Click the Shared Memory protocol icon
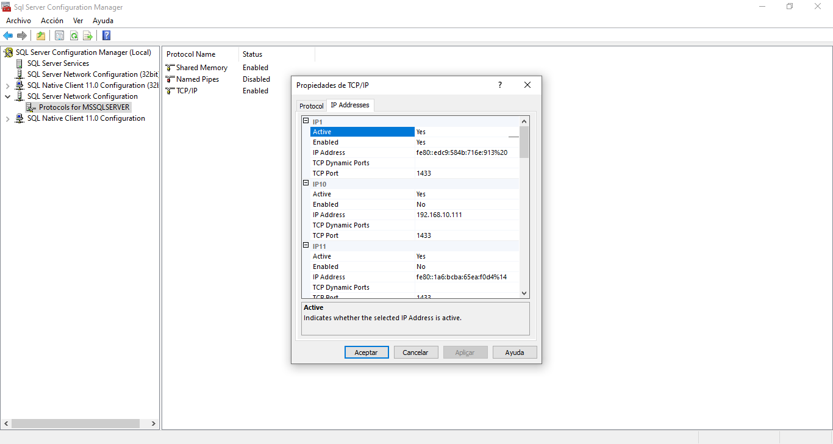The height and width of the screenshot is (444, 833). pyautogui.click(x=170, y=68)
